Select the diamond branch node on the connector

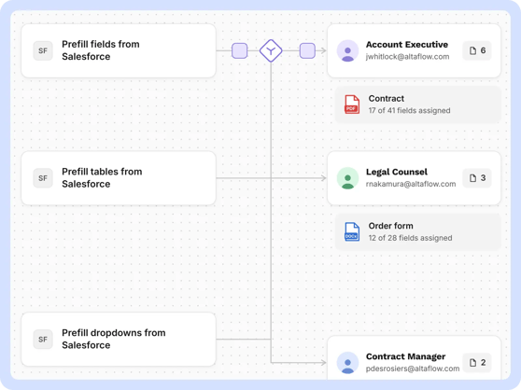[271, 50]
